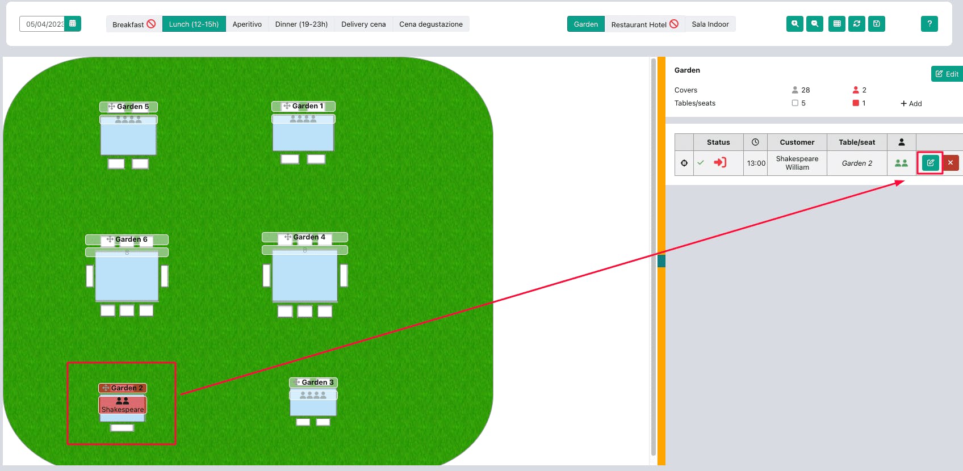The width and height of the screenshot is (963, 471).
Task: Click move handle on Garden 2 label
Action: tap(106, 388)
